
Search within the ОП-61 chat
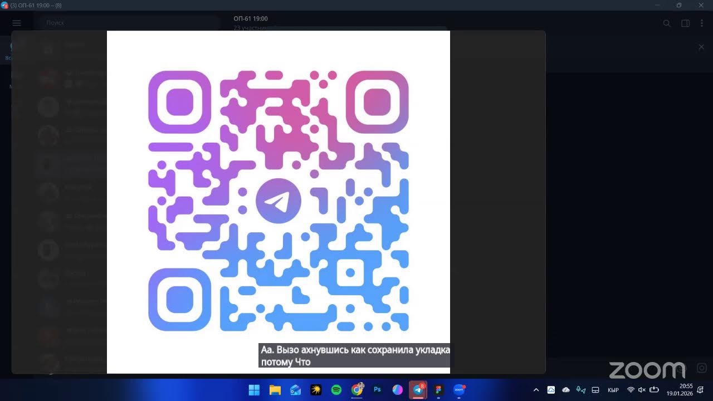(667, 23)
